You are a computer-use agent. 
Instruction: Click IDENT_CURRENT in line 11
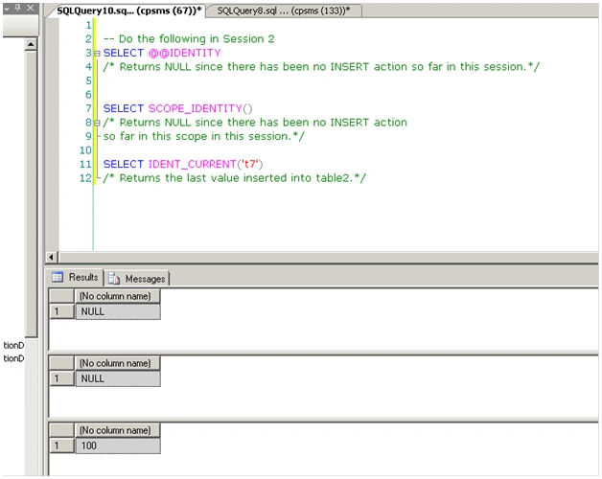[x=192, y=164]
